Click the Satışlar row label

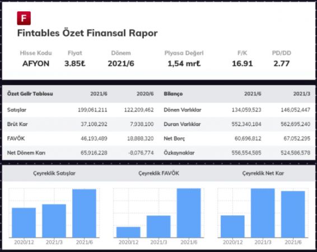point(17,110)
